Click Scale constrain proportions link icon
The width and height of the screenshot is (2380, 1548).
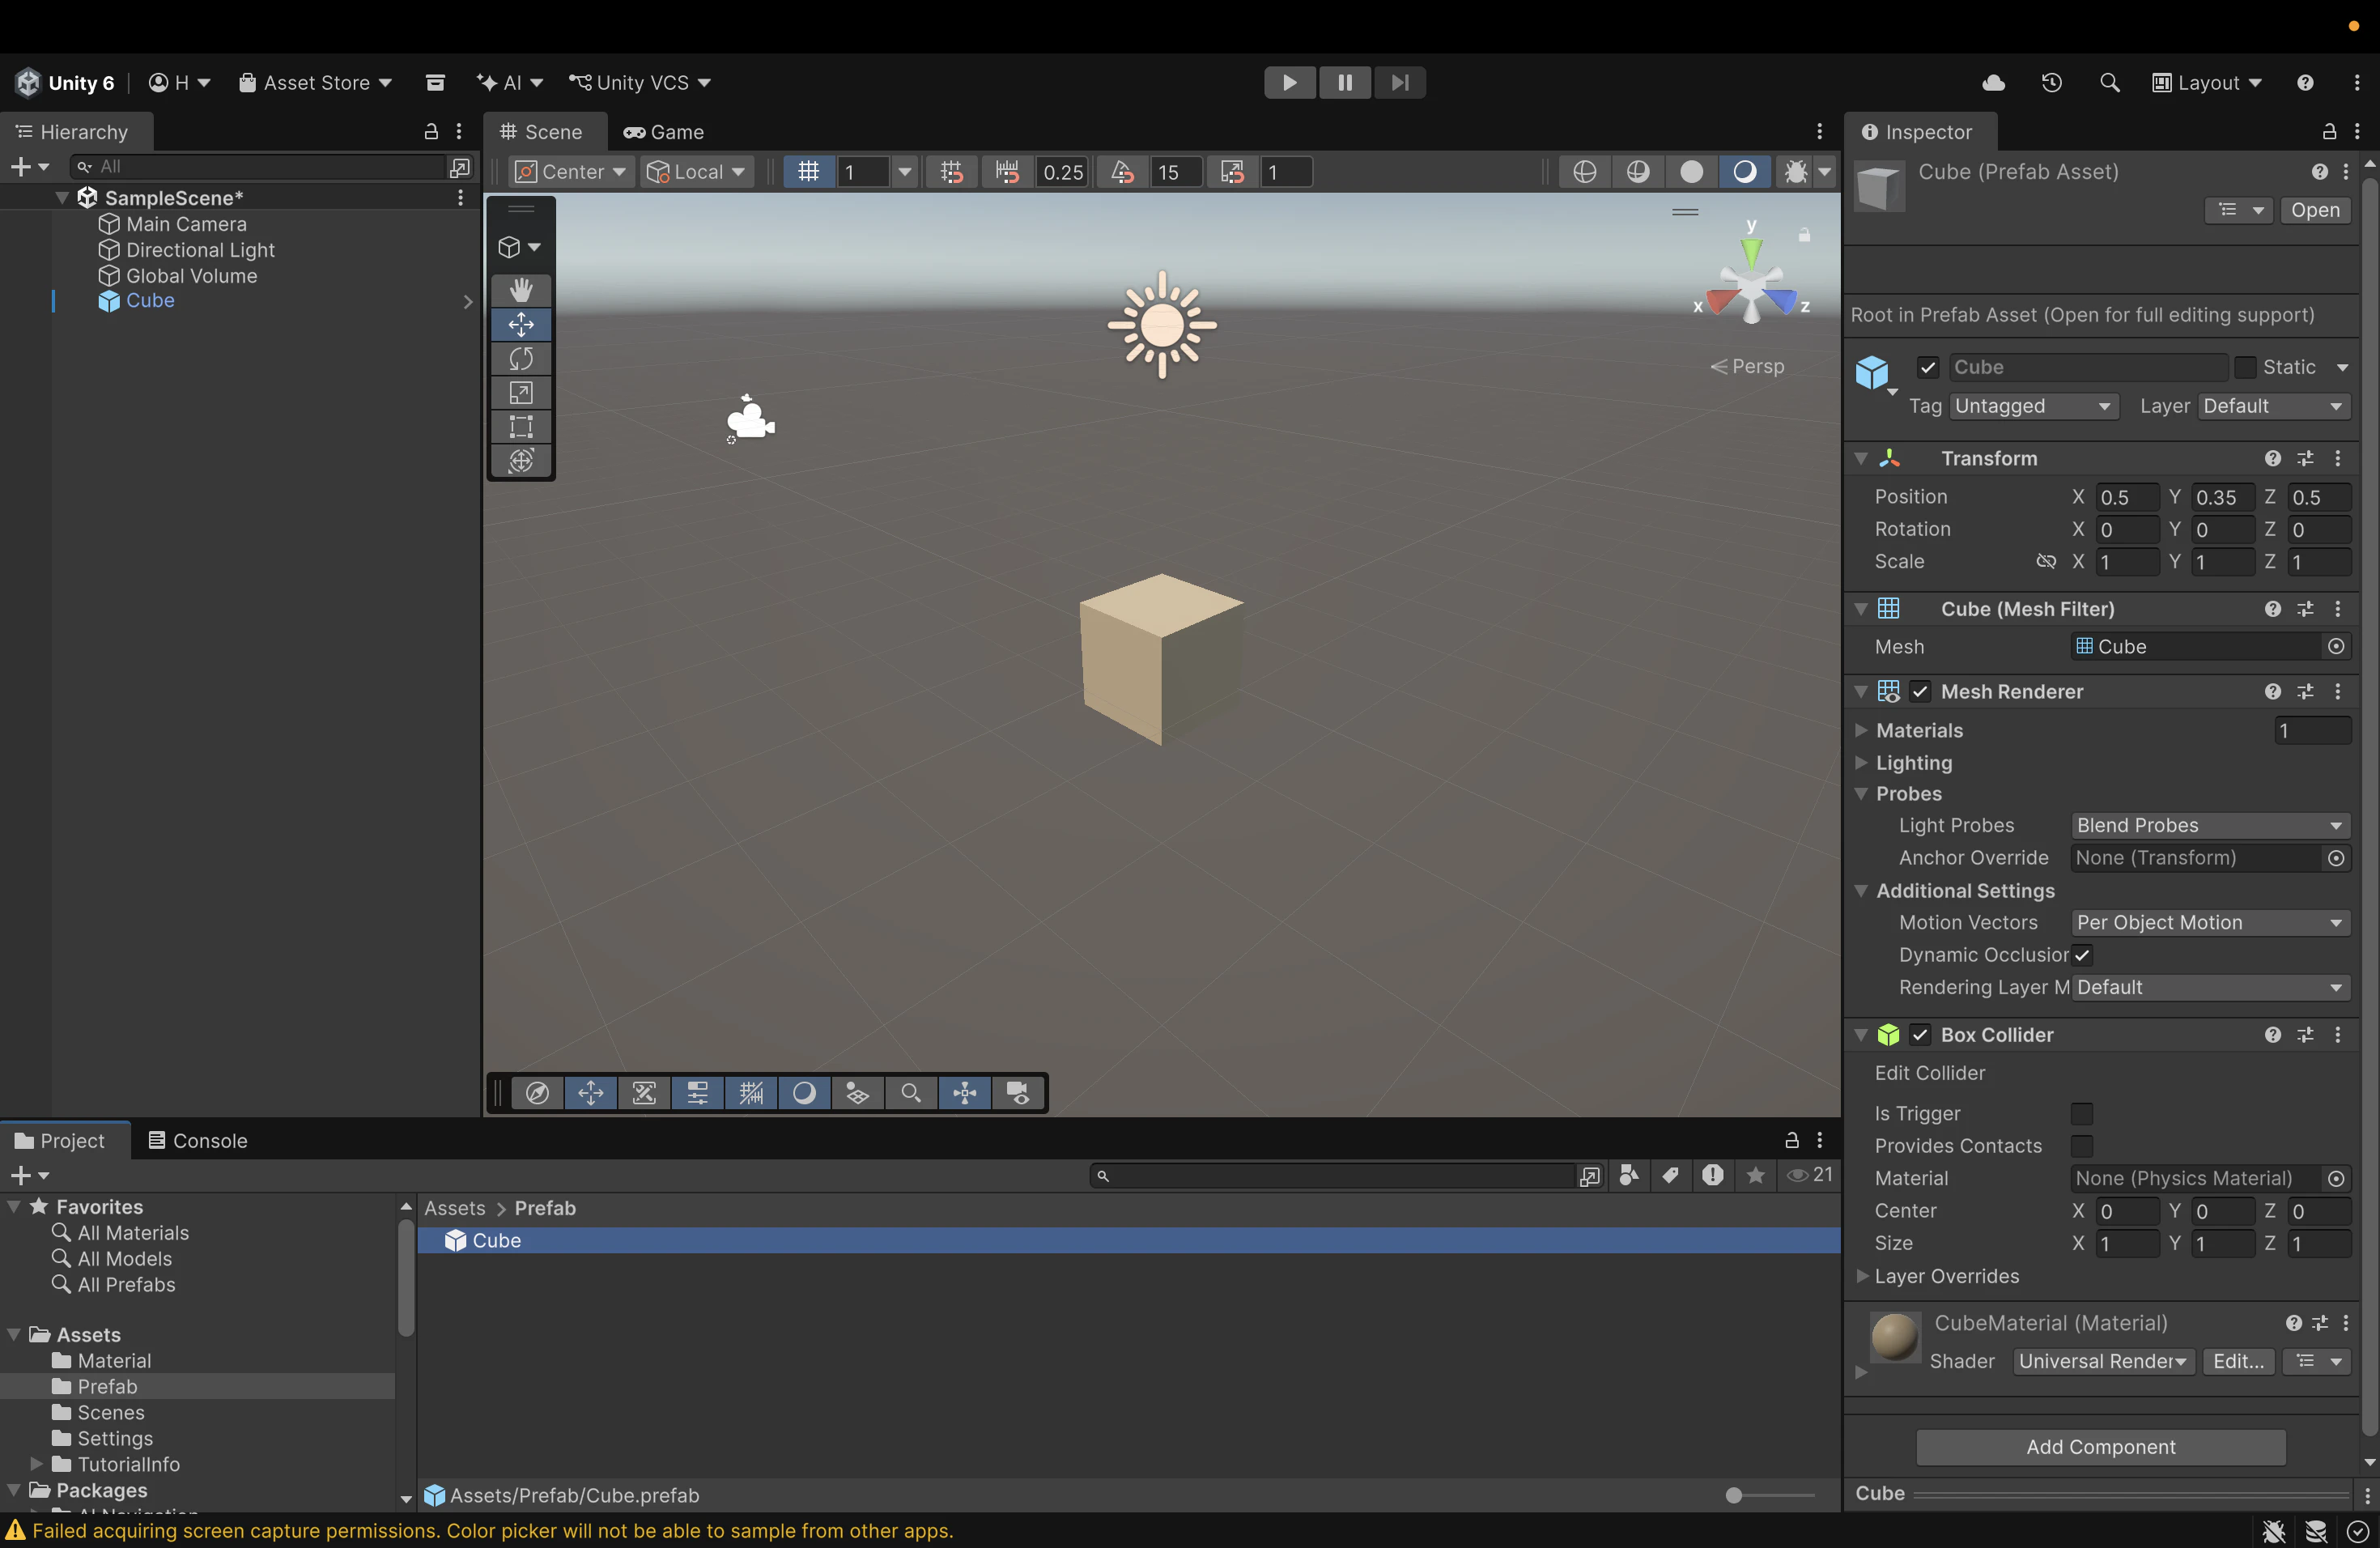click(x=2046, y=562)
